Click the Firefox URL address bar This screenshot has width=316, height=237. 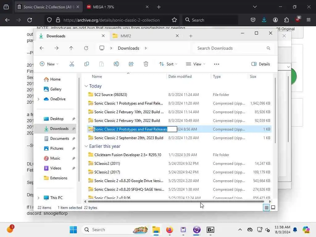point(111,20)
